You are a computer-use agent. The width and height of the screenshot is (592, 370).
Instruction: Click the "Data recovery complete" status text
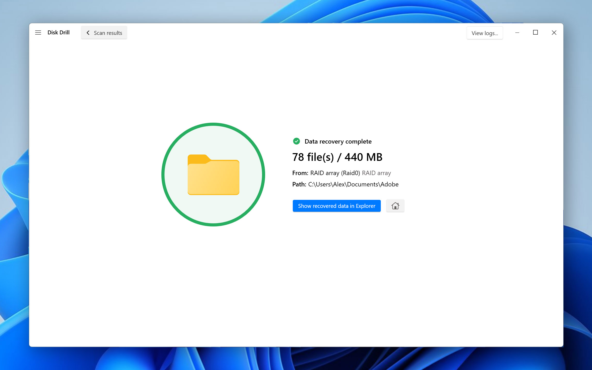(x=338, y=141)
